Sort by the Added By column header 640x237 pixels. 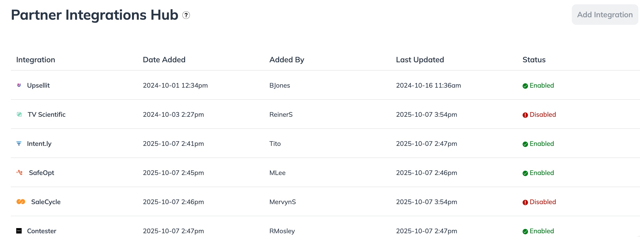(x=287, y=60)
